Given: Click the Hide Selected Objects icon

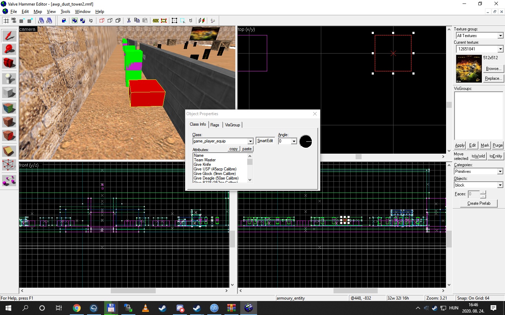Looking at the screenshot, I should coord(102,21).
